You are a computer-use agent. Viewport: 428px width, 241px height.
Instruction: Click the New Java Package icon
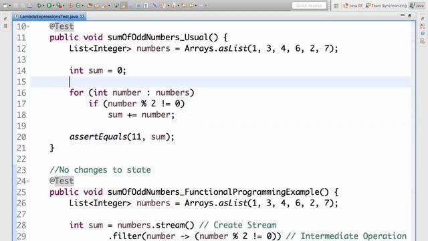point(70,5)
